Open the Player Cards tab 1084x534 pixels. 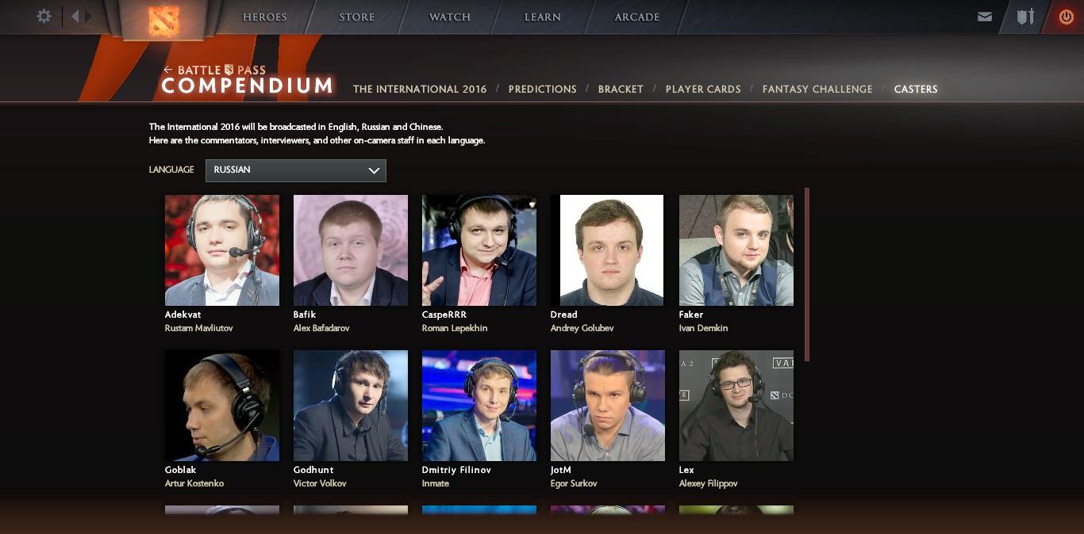[703, 89]
